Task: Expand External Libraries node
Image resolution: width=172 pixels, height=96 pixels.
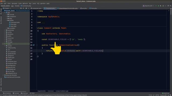Action: coord(3,75)
